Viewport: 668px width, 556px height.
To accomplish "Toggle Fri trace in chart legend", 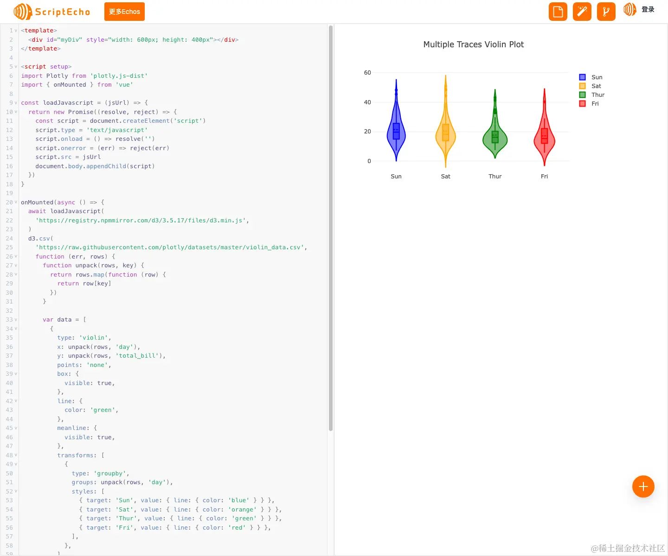I will pyautogui.click(x=589, y=104).
